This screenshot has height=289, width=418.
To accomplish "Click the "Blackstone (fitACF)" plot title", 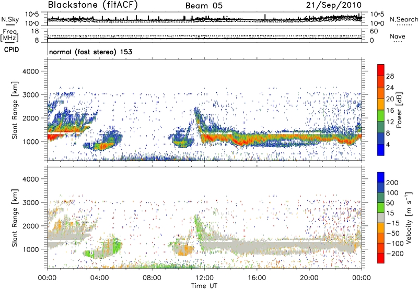I will [93, 5].
